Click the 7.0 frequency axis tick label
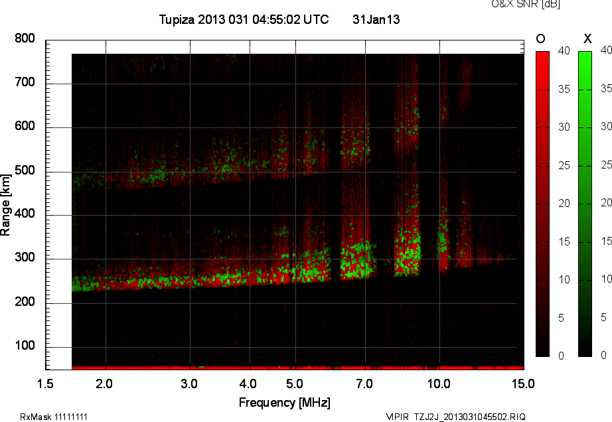 364,384
